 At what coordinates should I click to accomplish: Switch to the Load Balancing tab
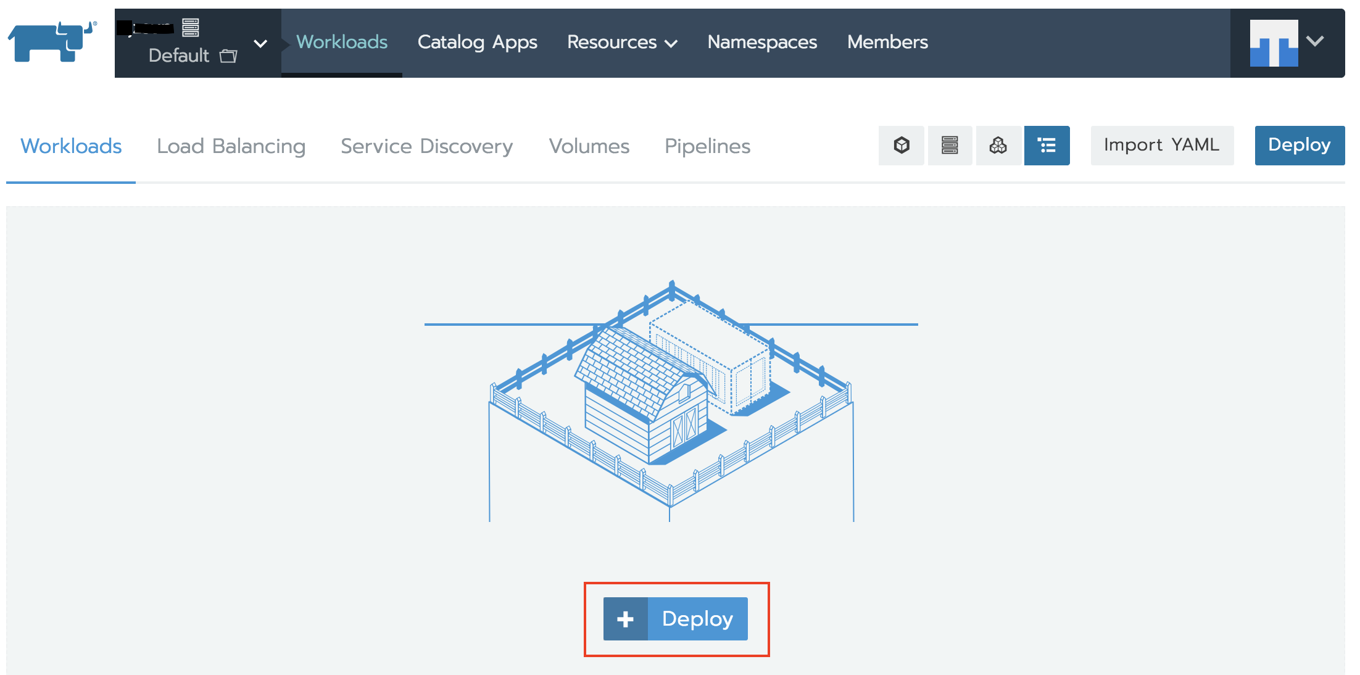(x=231, y=146)
